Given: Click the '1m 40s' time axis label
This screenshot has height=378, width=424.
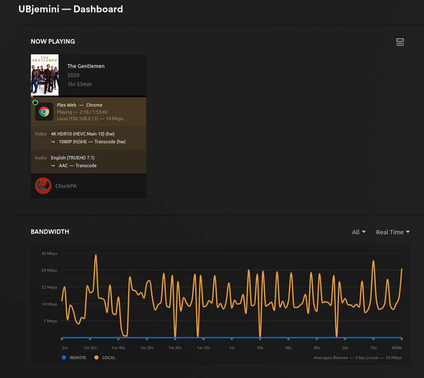Looking at the screenshot, I should (118, 347).
